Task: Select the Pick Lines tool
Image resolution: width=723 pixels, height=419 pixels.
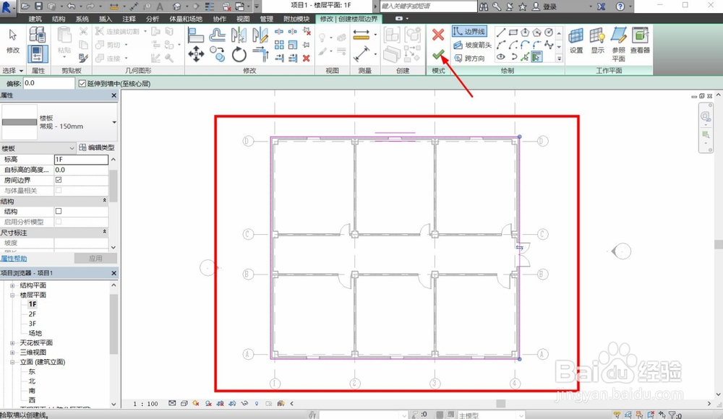Action: [x=525, y=57]
